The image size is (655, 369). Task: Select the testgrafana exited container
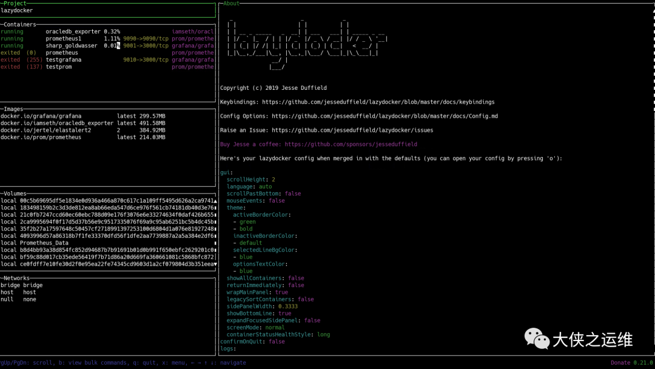pyautogui.click(x=107, y=59)
